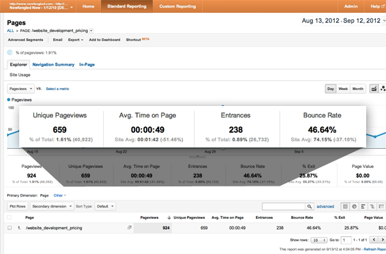Open the Export dropdown
The height and width of the screenshot is (254, 386).
click(76, 40)
